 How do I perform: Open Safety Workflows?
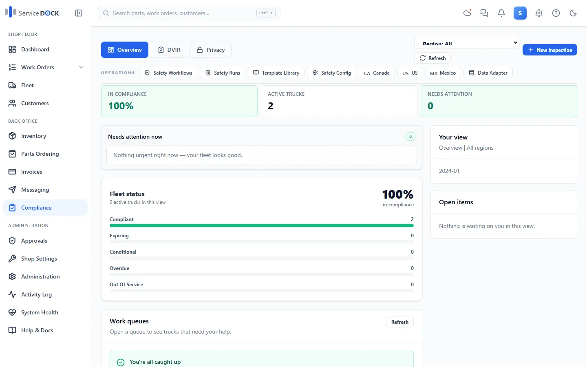[x=168, y=73]
